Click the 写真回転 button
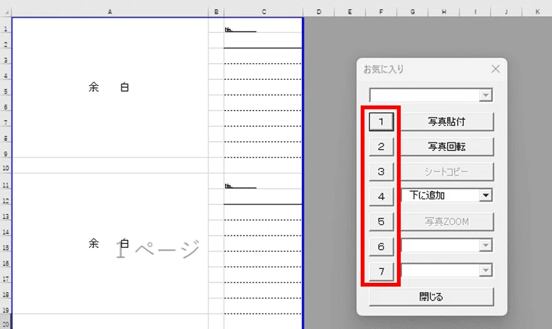Viewport: 552px width, 329px height. 447,147
